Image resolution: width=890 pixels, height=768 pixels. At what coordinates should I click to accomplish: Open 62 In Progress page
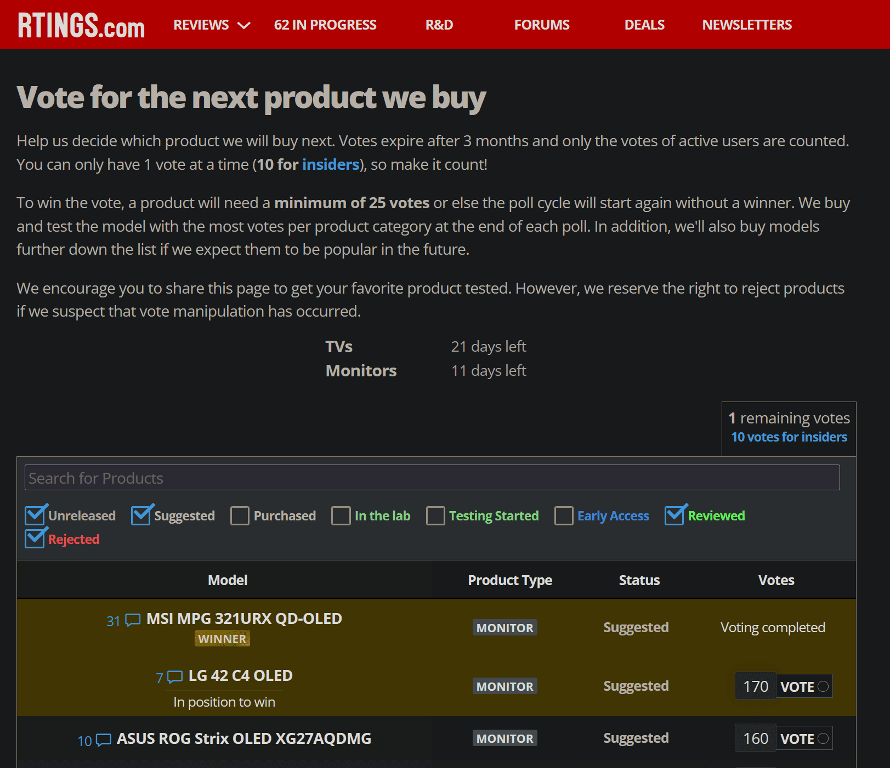325,25
